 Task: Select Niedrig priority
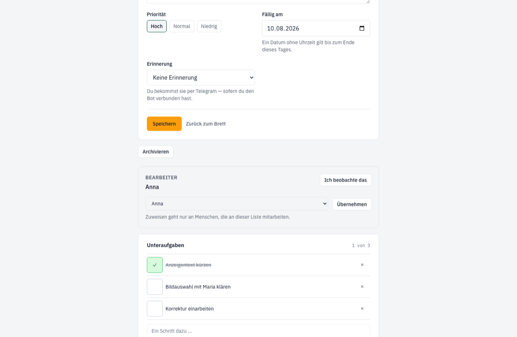tap(209, 26)
